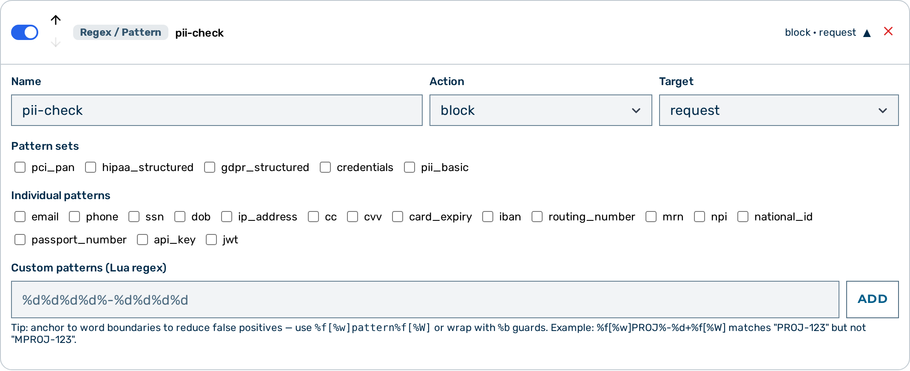This screenshot has height=371, width=910.
Task: Tick the api_key pattern checkbox
Action: [142, 240]
